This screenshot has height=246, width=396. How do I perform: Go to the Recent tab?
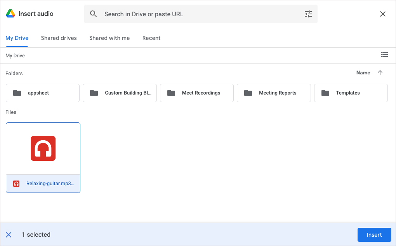pos(151,38)
